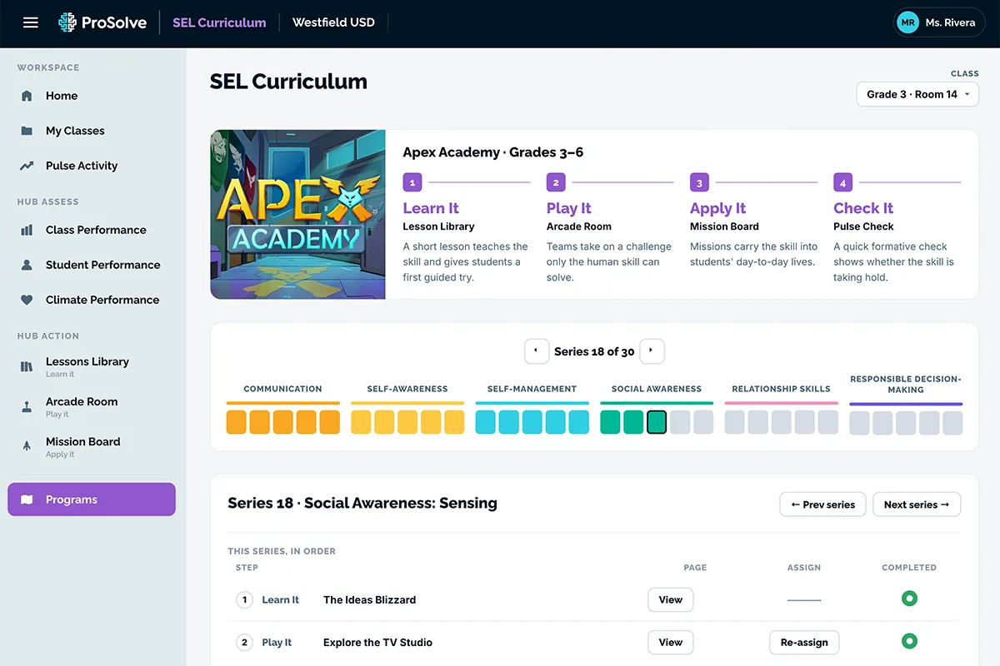Click the Pulse Activity trend icon
Image resolution: width=1000 pixels, height=666 pixels.
pyautogui.click(x=27, y=166)
